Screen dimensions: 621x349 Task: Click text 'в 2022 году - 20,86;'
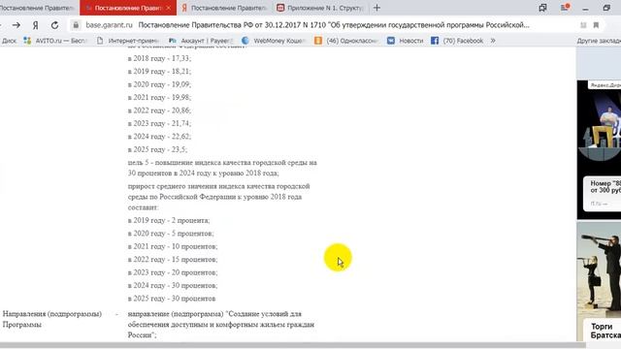(x=159, y=111)
